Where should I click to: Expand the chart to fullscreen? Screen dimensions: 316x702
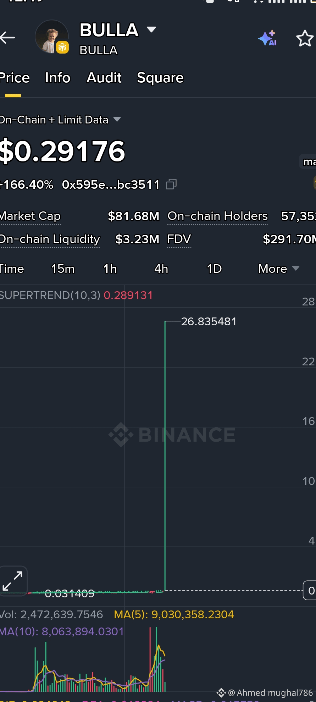coord(13,581)
